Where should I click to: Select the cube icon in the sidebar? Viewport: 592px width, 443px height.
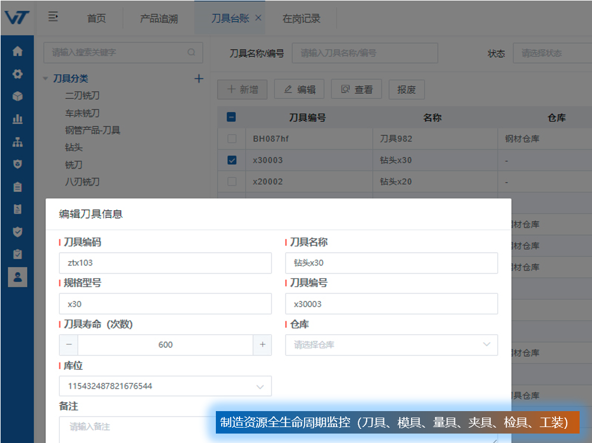(17, 96)
